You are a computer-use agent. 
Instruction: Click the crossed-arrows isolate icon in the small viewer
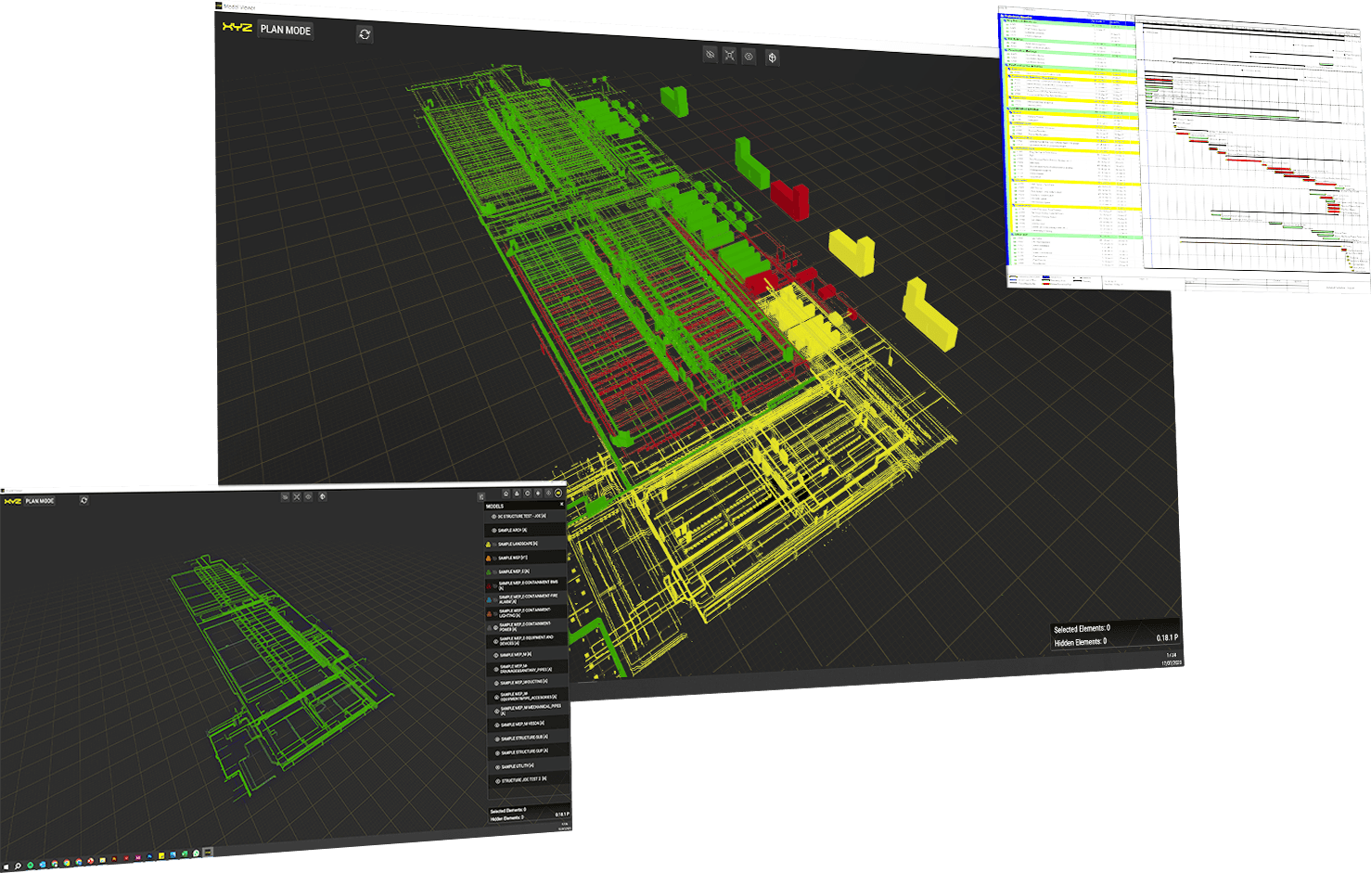pyautogui.click(x=297, y=496)
